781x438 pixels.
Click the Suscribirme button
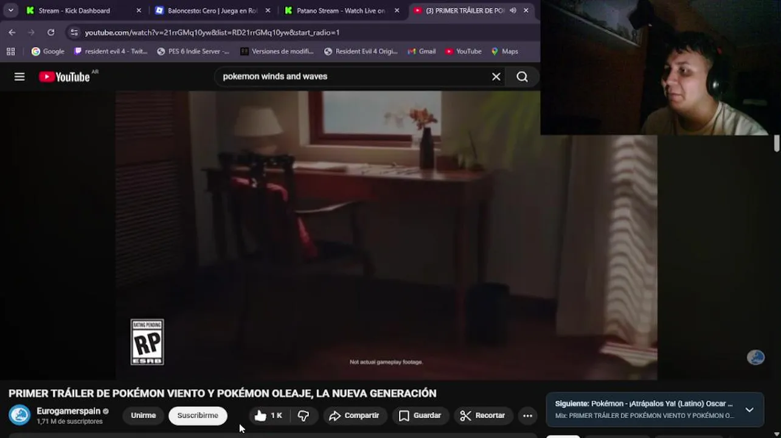[x=198, y=415]
